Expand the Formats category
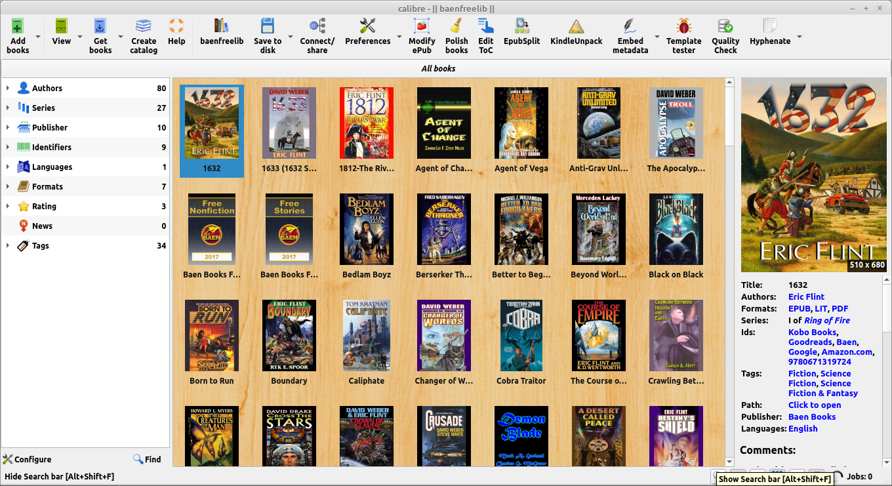The image size is (892, 486). click(8, 186)
